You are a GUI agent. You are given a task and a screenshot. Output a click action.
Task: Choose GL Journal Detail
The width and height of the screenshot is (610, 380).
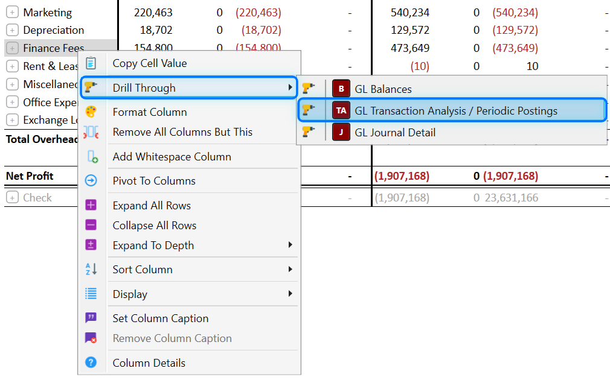click(x=452, y=133)
